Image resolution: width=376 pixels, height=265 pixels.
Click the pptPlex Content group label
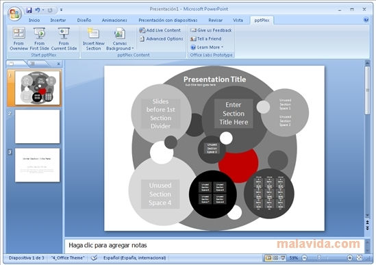click(x=134, y=55)
